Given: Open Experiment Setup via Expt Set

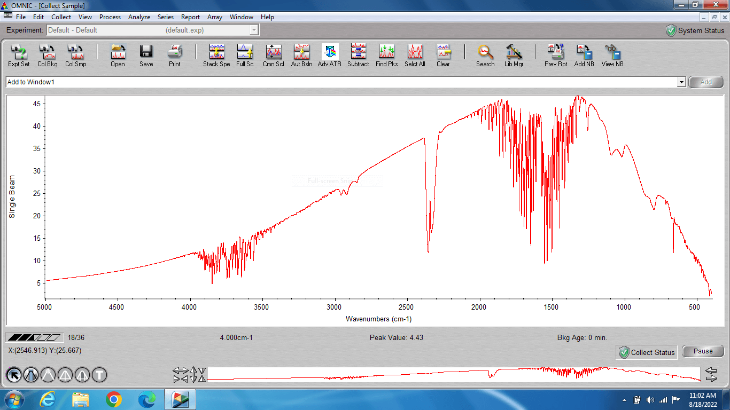Looking at the screenshot, I should click(18, 55).
